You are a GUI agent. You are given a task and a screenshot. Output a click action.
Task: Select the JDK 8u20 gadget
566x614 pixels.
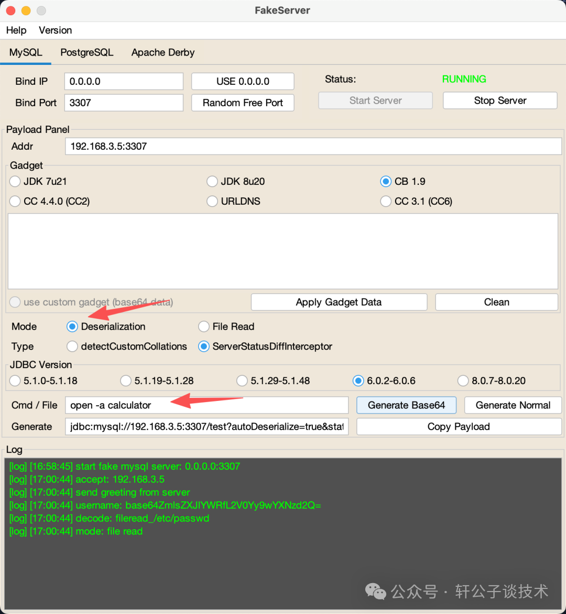(x=236, y=181)
